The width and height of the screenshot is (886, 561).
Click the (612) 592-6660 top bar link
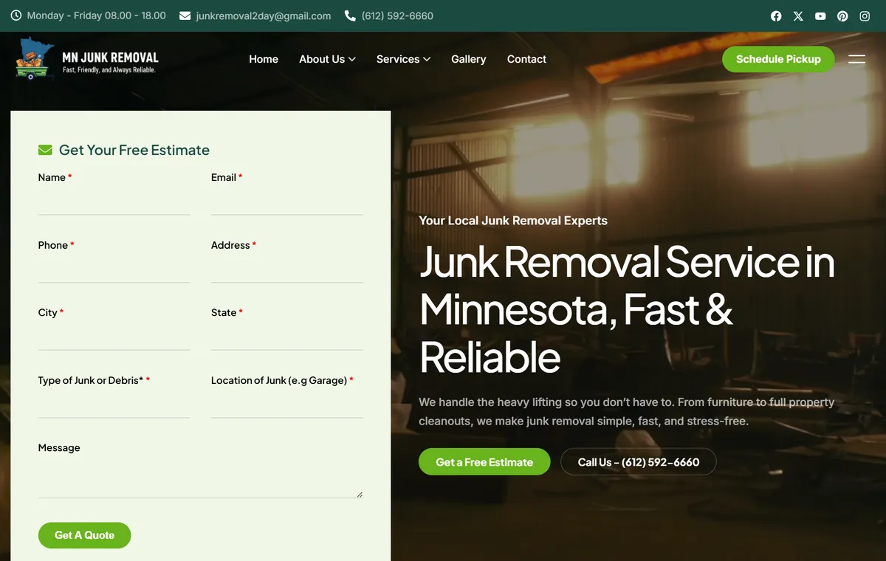(397, 16)
